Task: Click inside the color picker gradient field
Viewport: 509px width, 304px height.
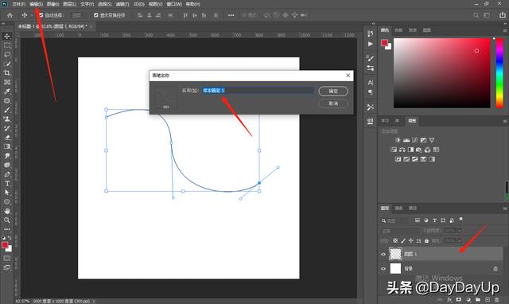Action: click(x=442, y=73)
